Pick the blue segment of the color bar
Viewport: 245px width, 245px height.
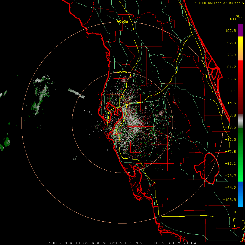[240, 194]
